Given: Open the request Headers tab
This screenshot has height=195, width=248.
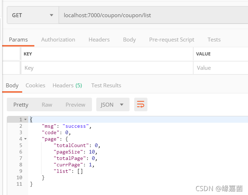Looking at the screenshot, I should [x=99, y=40].
